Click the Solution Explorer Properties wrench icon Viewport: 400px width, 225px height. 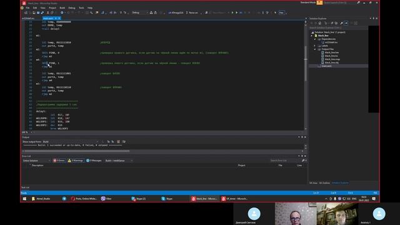[342, 23]
